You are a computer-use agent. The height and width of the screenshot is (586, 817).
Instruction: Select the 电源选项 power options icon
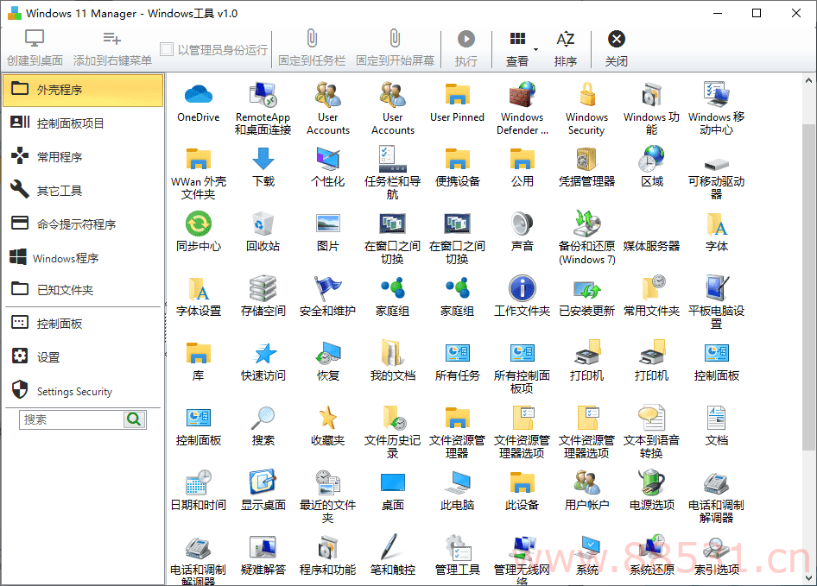(651, 483)
